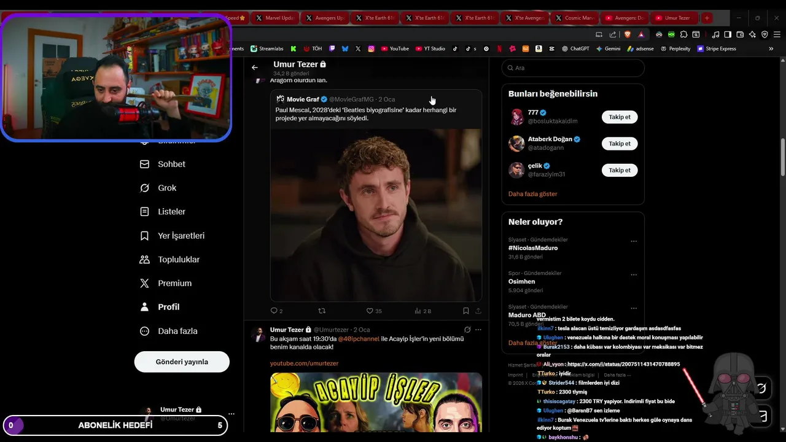The height and width of the screenshot is (442, 786).
Task: Follow Ataberk Doğan with Takip et
Action: pyautogui.click(x=620, y=144)
